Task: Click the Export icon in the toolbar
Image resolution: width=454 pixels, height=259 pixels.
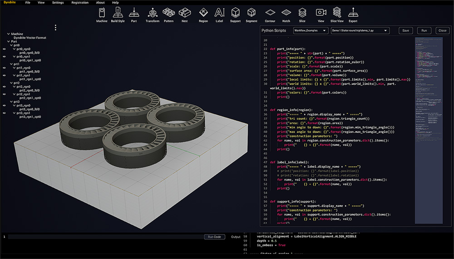Action: tap(353, 13)
